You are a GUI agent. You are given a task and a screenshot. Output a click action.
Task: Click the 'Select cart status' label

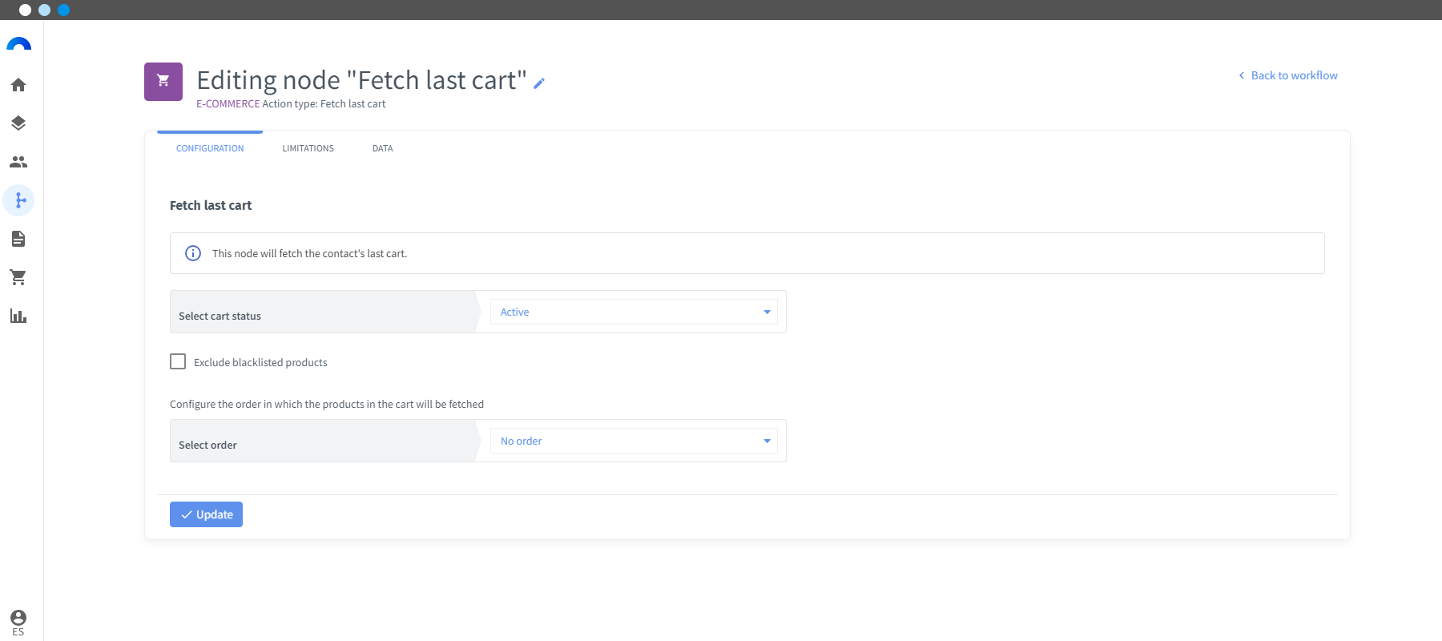220,316
